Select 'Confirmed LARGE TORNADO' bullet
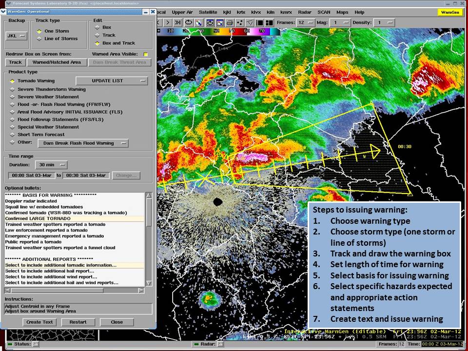The height and width of the screenshot is (351, 468). click(x=74, y=218)
